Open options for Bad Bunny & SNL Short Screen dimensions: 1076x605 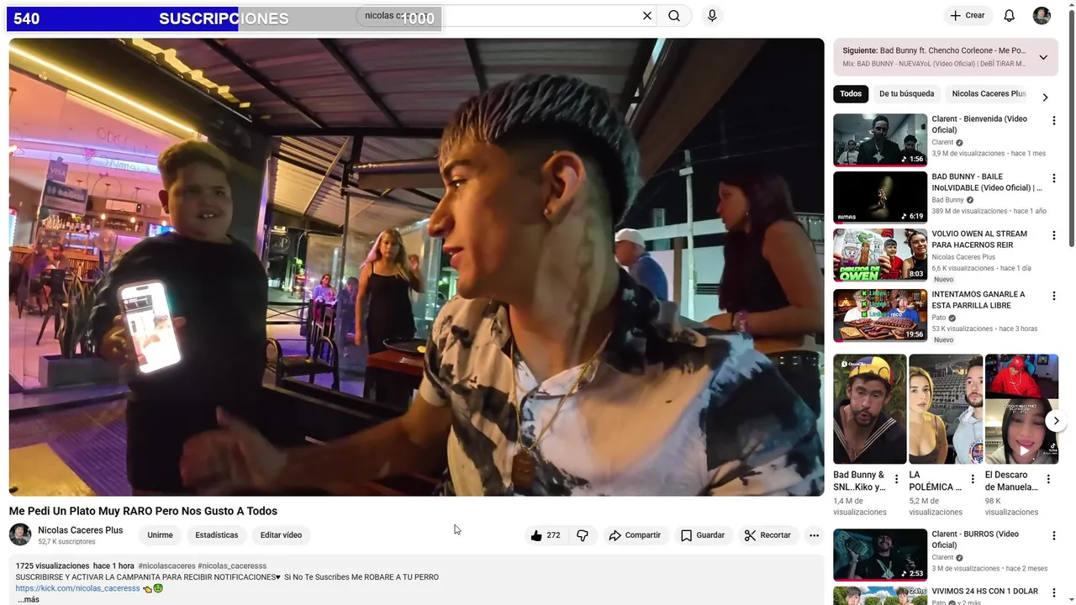click(x=896, y=479)
